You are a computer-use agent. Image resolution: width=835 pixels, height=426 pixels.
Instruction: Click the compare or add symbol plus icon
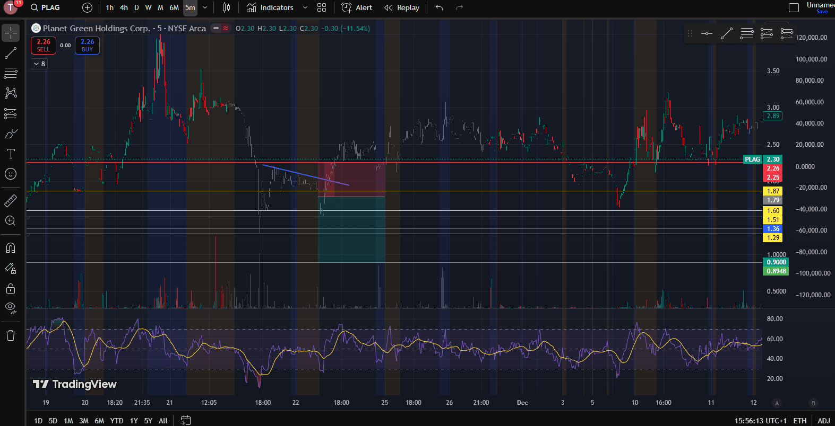click(88, 7)
